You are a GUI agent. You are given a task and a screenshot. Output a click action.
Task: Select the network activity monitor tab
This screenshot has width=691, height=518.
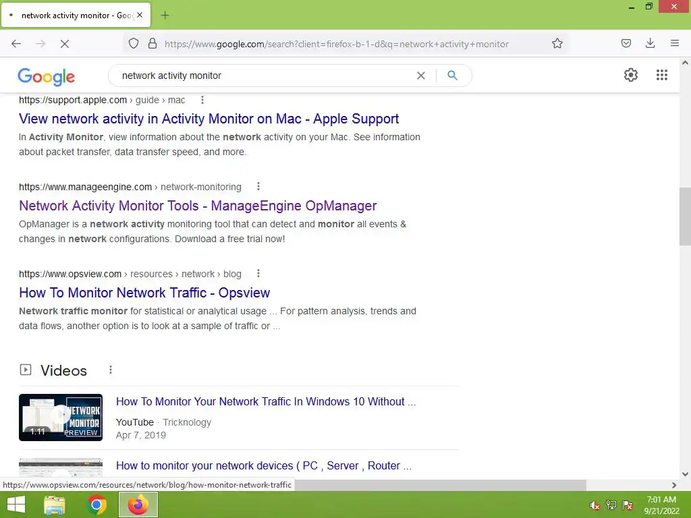click(76, 15)
